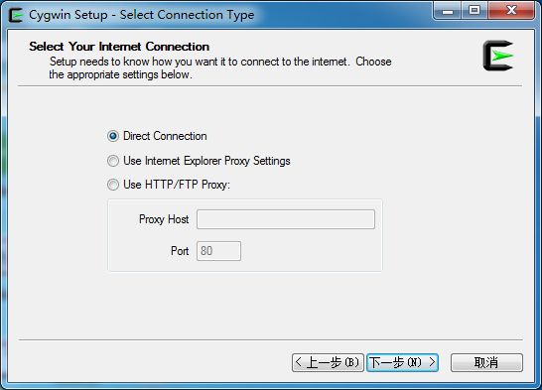The width and height of the screenshot is (542, 390).
Task: Click the Direct Connection label text
Action: pos(165,136)
